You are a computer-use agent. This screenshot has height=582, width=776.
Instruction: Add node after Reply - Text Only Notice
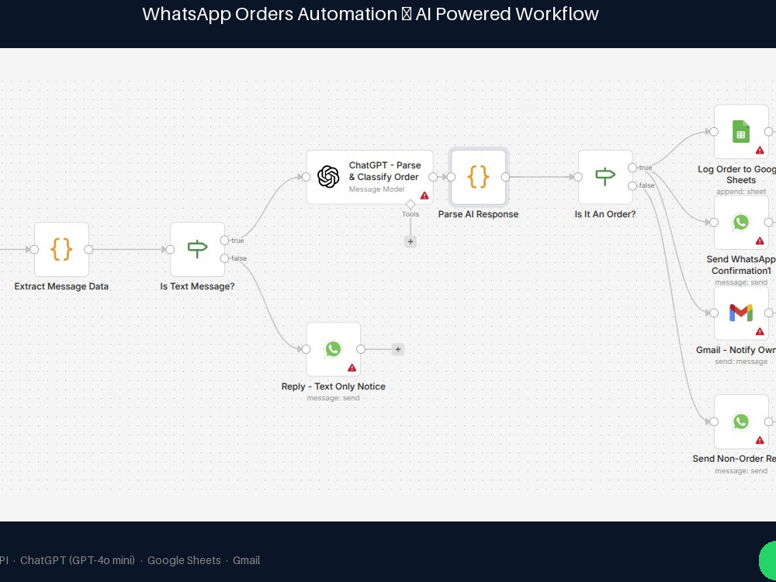398,349
